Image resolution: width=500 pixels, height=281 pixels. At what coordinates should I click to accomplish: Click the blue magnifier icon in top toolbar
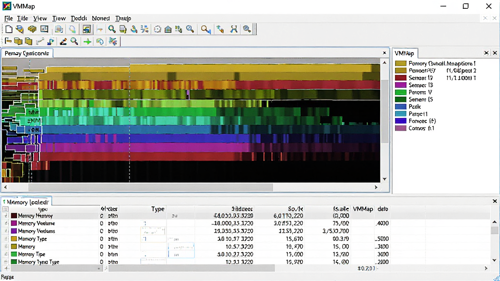point(190,29)
